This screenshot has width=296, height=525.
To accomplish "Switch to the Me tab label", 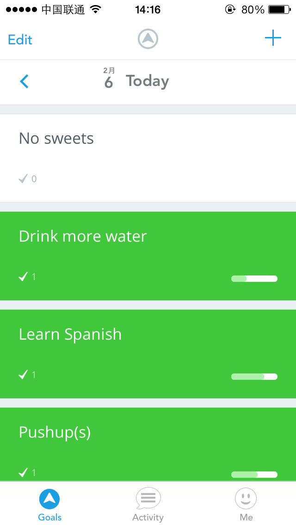I will point(246,517).
